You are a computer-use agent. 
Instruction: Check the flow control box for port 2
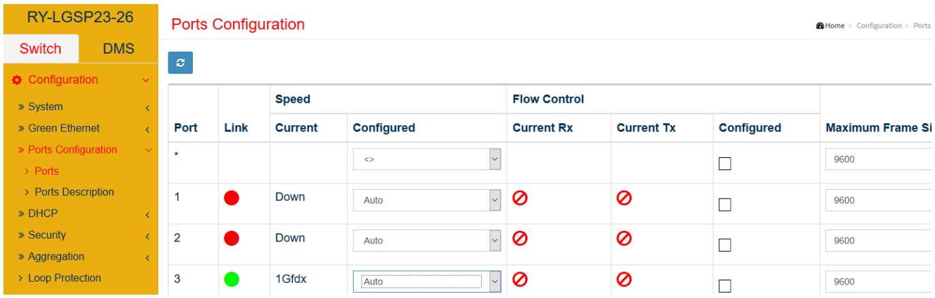point(725,245)
